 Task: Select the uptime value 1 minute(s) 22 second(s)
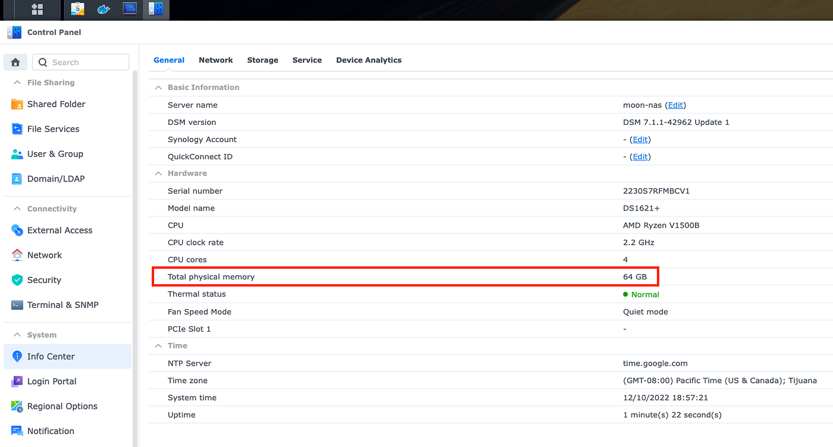tap(672, 415)
